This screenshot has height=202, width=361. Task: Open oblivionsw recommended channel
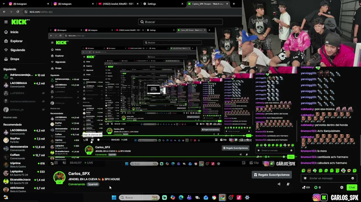point(24,189)
